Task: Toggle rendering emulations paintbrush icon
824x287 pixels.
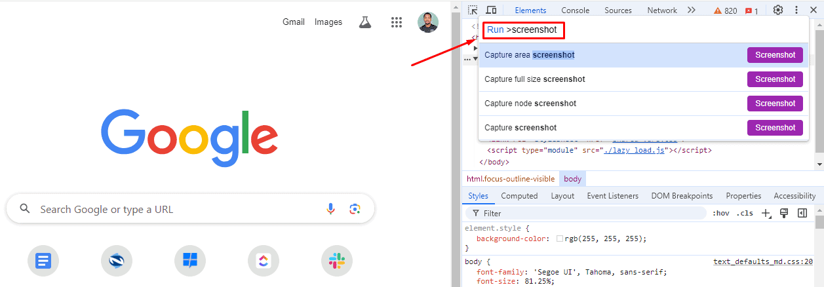Action: [x=784, y=213]
